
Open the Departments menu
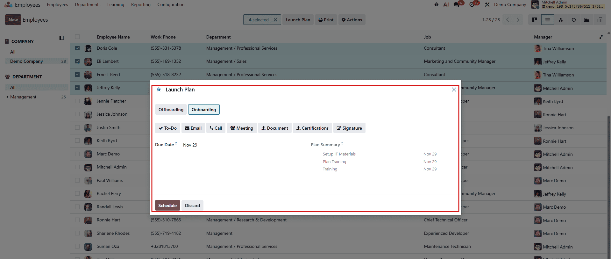pos(88,4)
